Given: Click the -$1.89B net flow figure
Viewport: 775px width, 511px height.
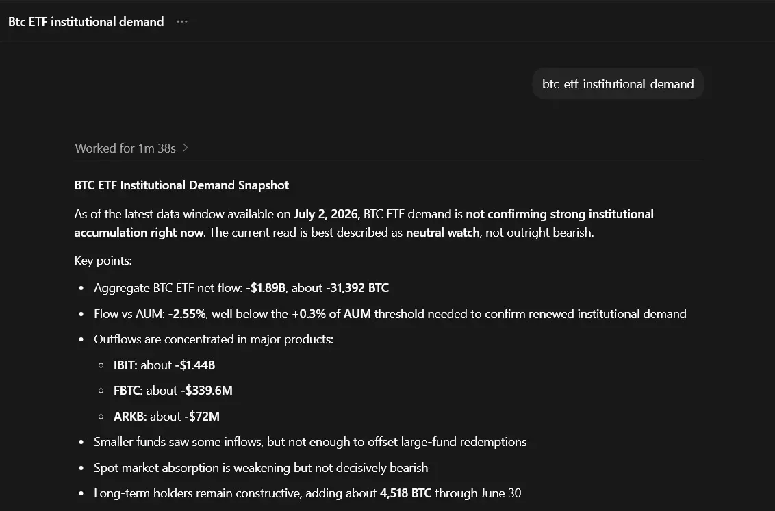Looking at the screenshot, I should tap(266, 288).
